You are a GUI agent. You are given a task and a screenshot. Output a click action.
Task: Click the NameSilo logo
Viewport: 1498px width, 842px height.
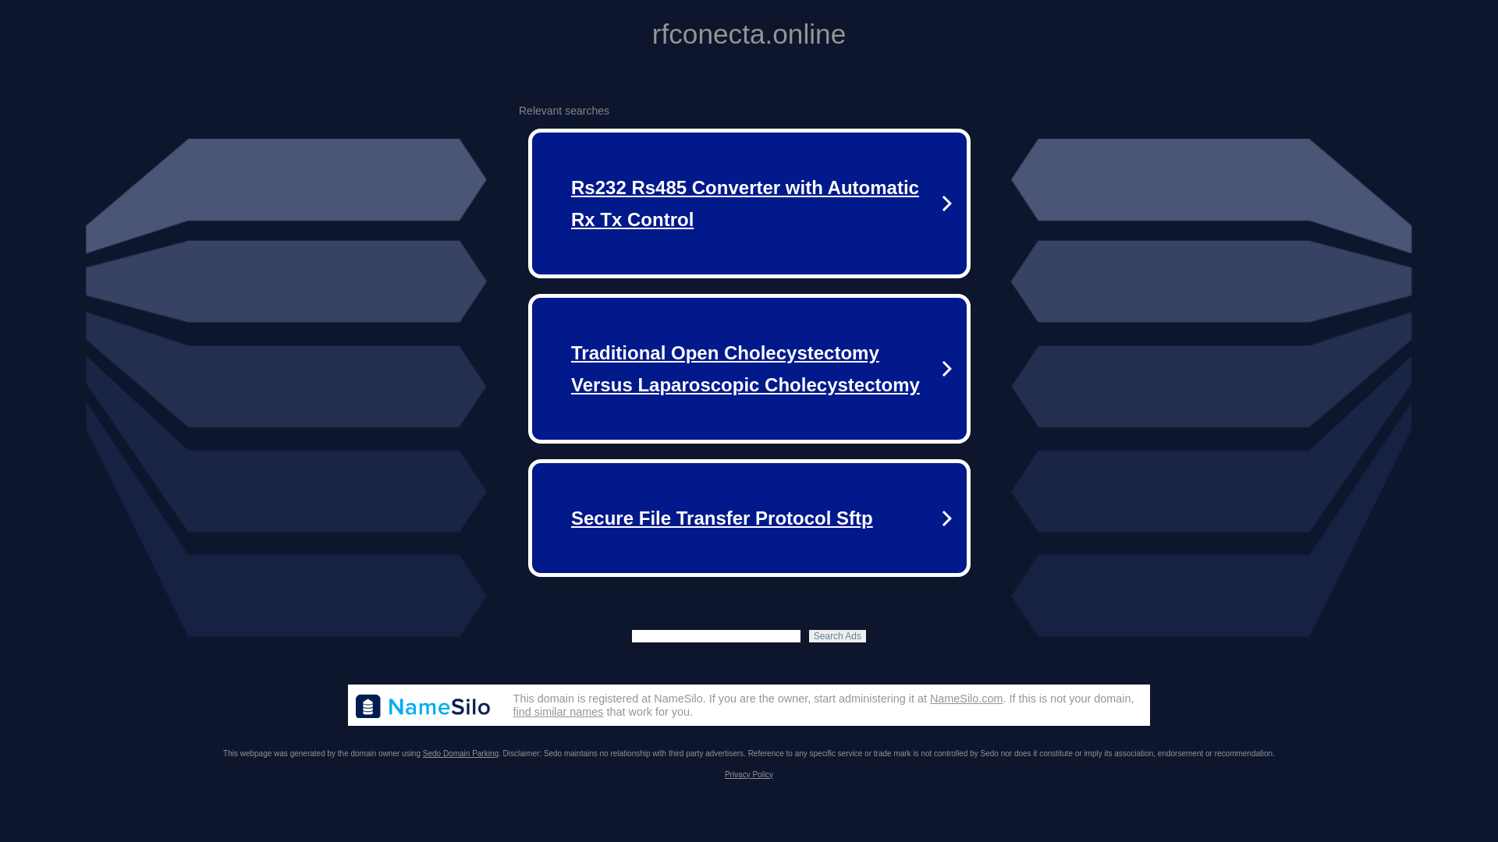point(423,706)
